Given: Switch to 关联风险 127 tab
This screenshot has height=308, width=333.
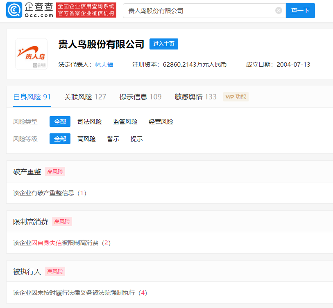Looking at the screenshot, I should pyautogui.click(x=85, y=97).
